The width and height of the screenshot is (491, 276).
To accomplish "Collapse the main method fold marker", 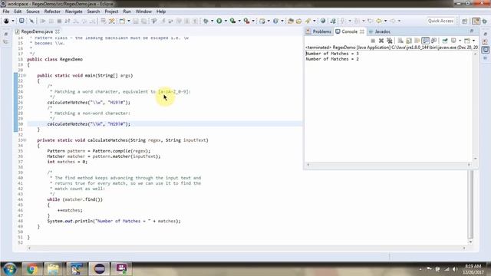I will coord(25,75).
